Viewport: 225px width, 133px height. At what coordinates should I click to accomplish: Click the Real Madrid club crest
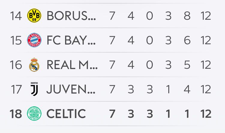click(34, 65)
